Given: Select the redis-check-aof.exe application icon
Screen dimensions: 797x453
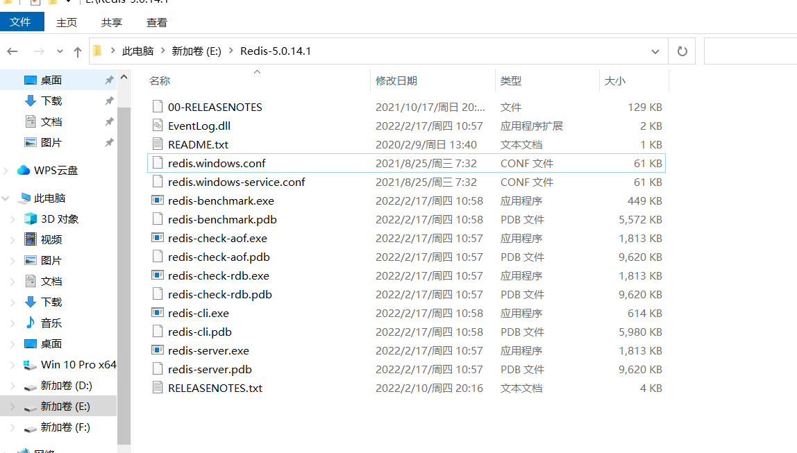Looking at the screenshot, I should [x=158, y=238].
